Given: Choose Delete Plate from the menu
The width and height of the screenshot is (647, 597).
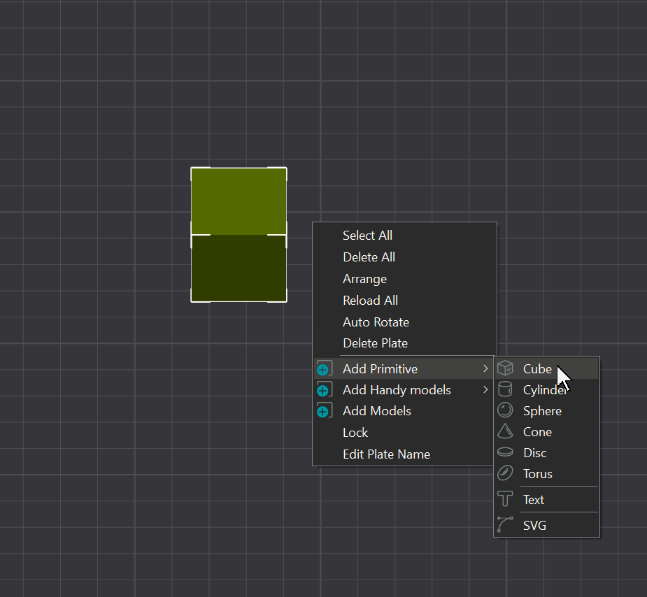Looking at the screenshot, I should (x=404, y=343).
